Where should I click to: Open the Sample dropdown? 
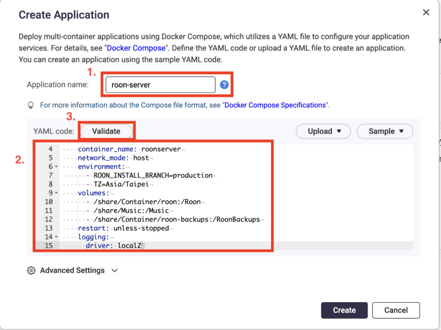[385, 132]
